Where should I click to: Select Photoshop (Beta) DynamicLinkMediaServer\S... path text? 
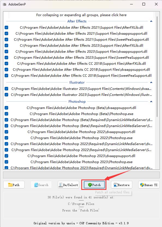pos(81,126)
